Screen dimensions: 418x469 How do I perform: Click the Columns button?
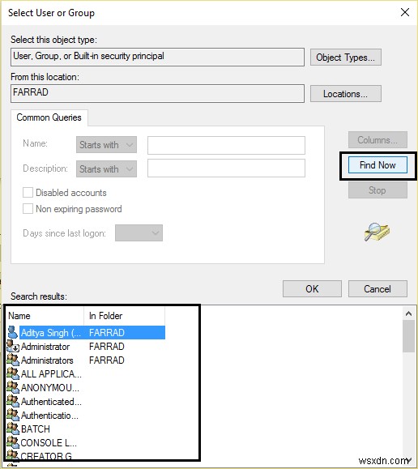click(377, 140)
